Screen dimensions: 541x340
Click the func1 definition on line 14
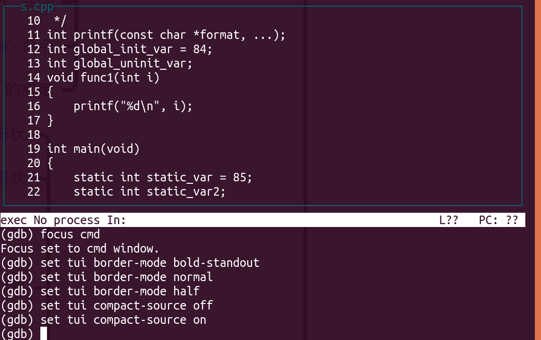(x=103, y=78)
